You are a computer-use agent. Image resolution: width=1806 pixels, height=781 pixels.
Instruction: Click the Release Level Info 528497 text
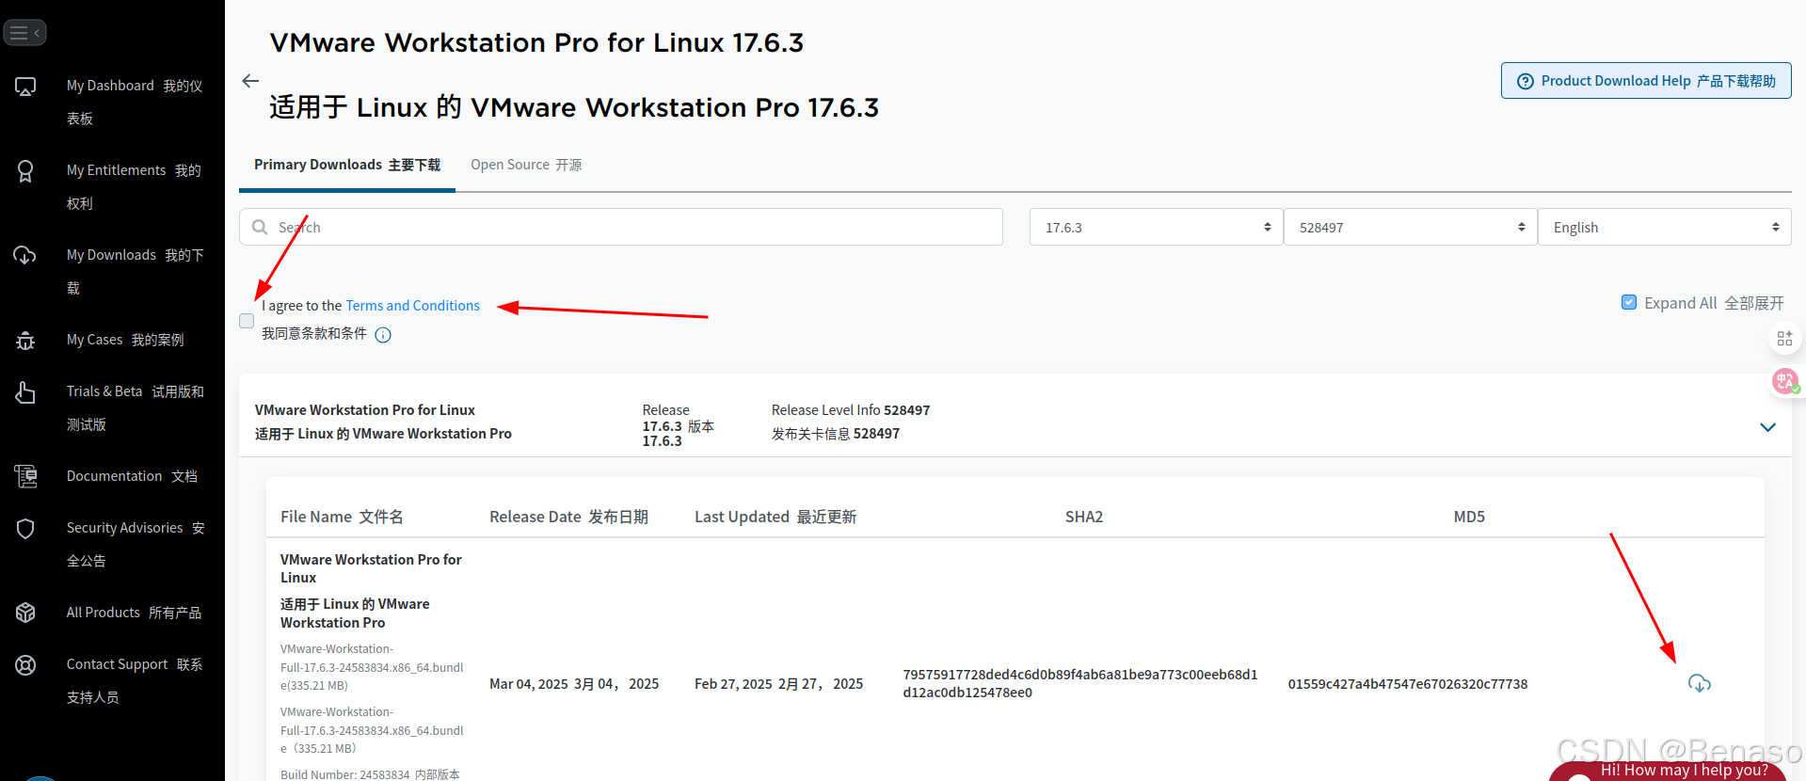(851, 410)
